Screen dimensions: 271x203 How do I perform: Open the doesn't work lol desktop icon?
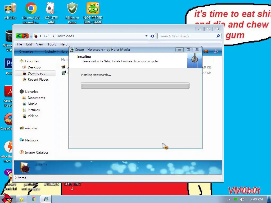[x=10, y=186]
